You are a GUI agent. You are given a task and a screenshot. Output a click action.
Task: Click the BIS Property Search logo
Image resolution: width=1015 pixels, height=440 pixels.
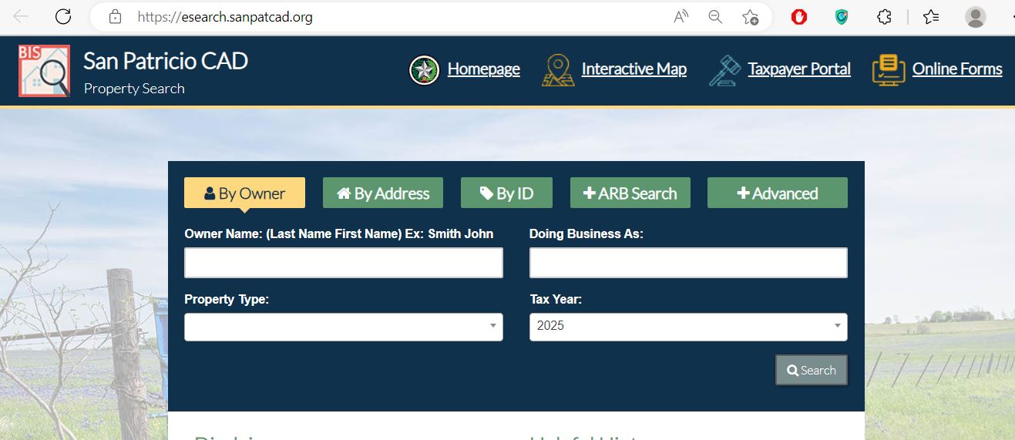coord(44,71)
